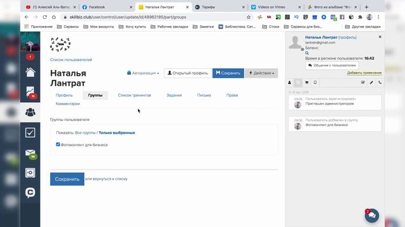Screen dimensions: 405x227
Task: Switch to the Письма tab
Action: click(x=204, y=95)
